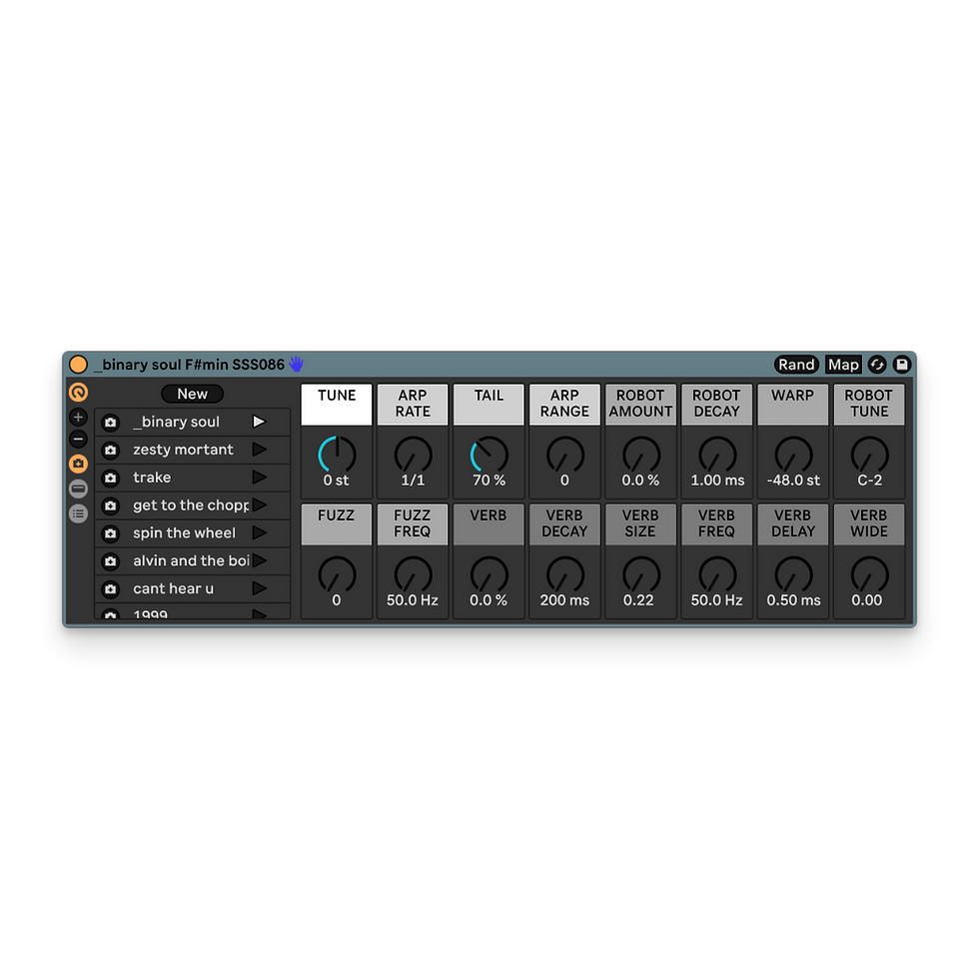Launch the spin the wheel variation
The height and width of the screenshot is (979, 979).
coord(259,533)
